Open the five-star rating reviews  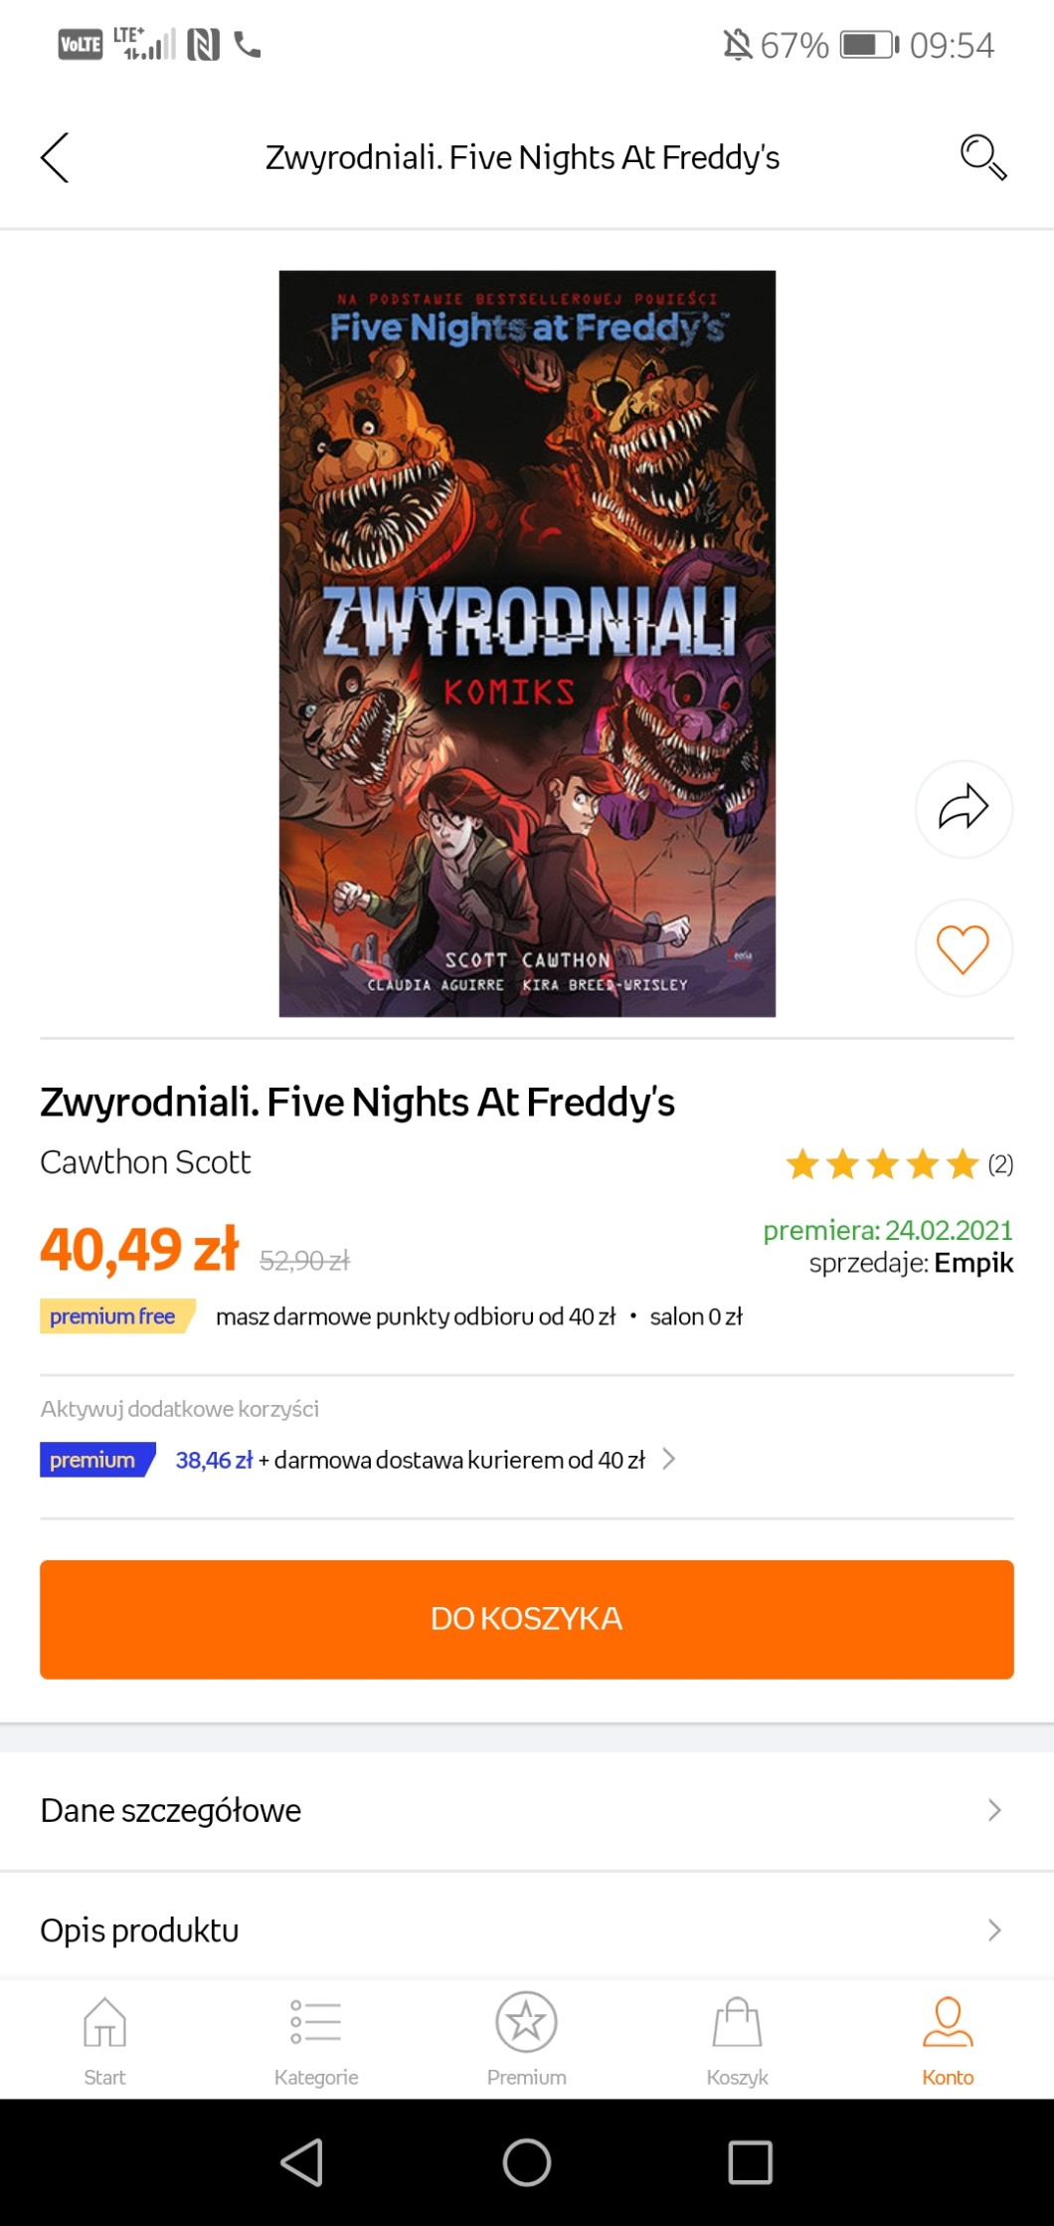[x=899, y=1163]
